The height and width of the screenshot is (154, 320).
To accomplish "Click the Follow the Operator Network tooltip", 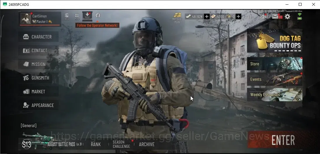I will tap(97, 25).
